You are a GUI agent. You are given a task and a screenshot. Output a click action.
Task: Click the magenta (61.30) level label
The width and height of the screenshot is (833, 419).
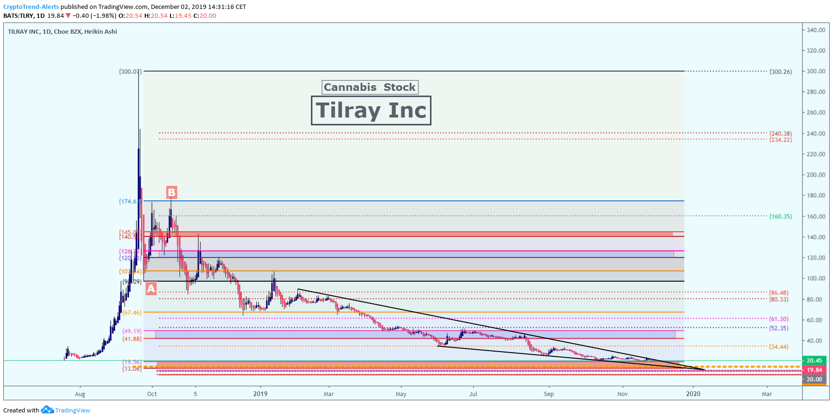point(779,319)
